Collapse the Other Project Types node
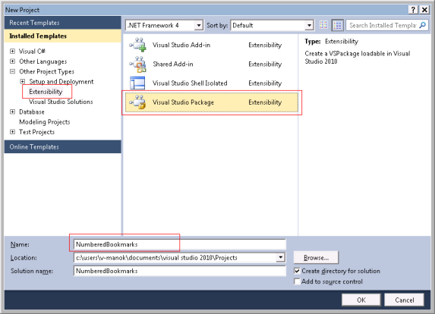Screen dimensions: 435x314 click(12, 71)
